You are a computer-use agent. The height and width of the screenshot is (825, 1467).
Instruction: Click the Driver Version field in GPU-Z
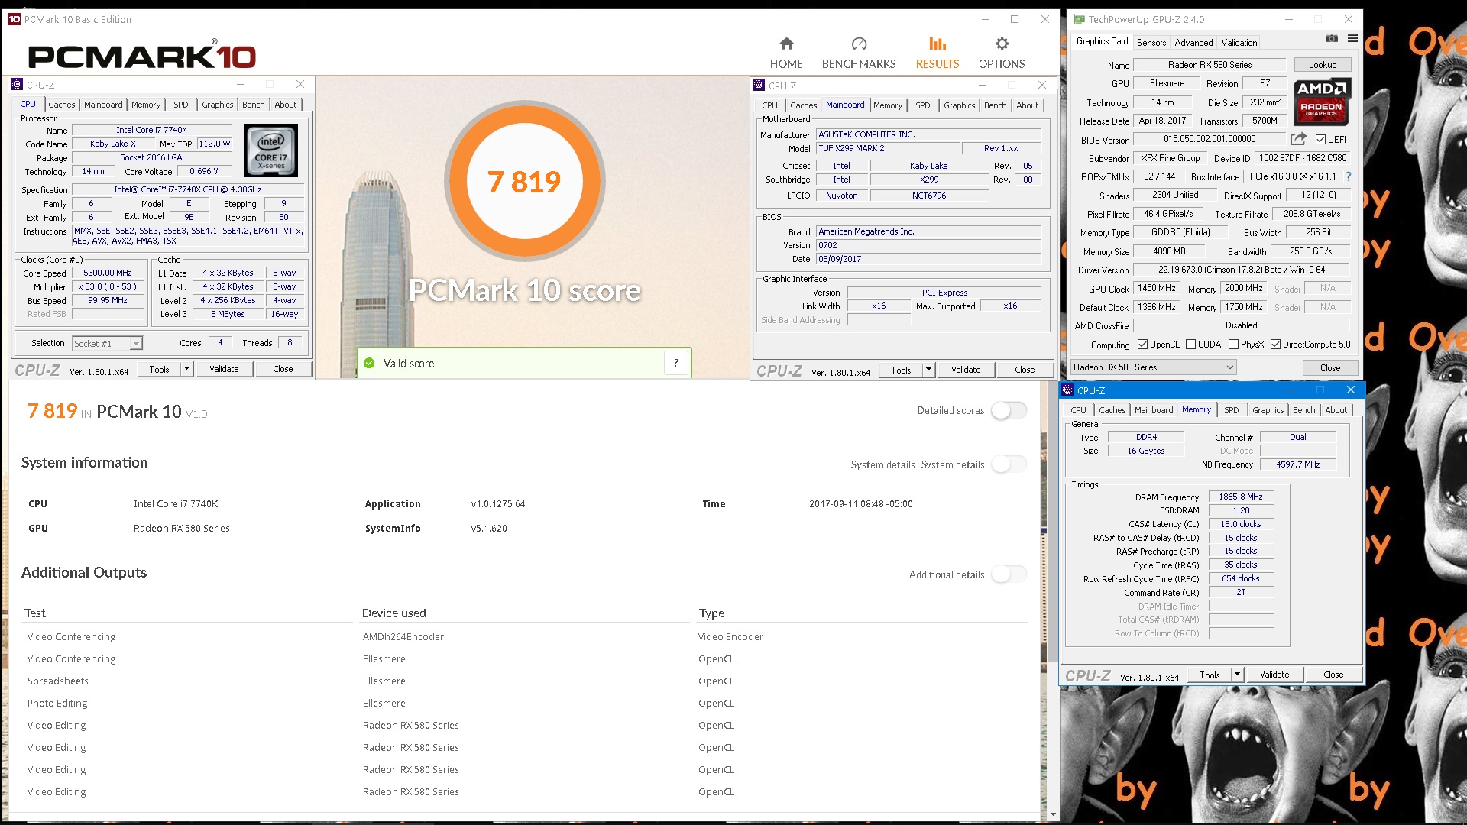click(x=1241, y=270)
